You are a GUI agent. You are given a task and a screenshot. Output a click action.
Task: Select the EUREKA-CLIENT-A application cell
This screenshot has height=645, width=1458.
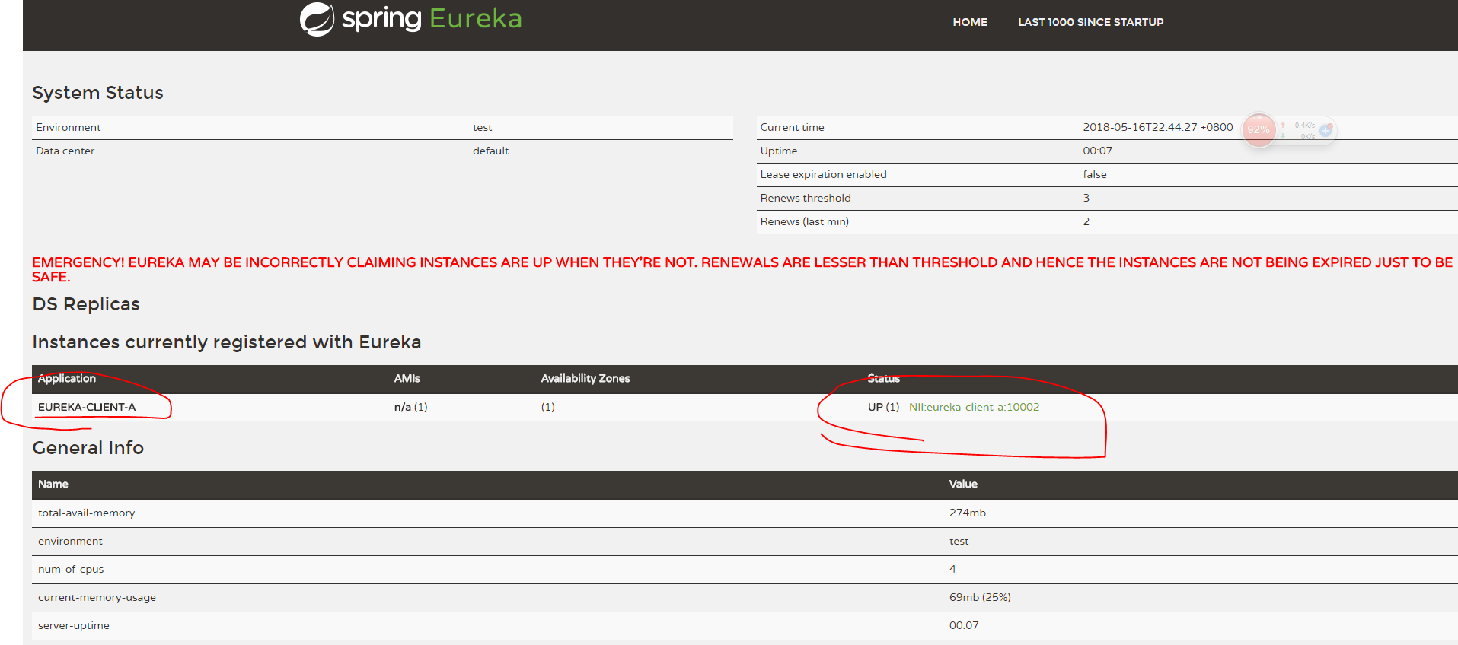pyautogui.click(x=87, y=407)
